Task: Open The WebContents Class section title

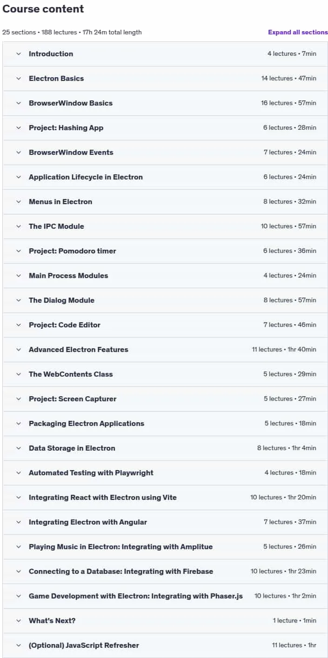Action: point(71,374)
